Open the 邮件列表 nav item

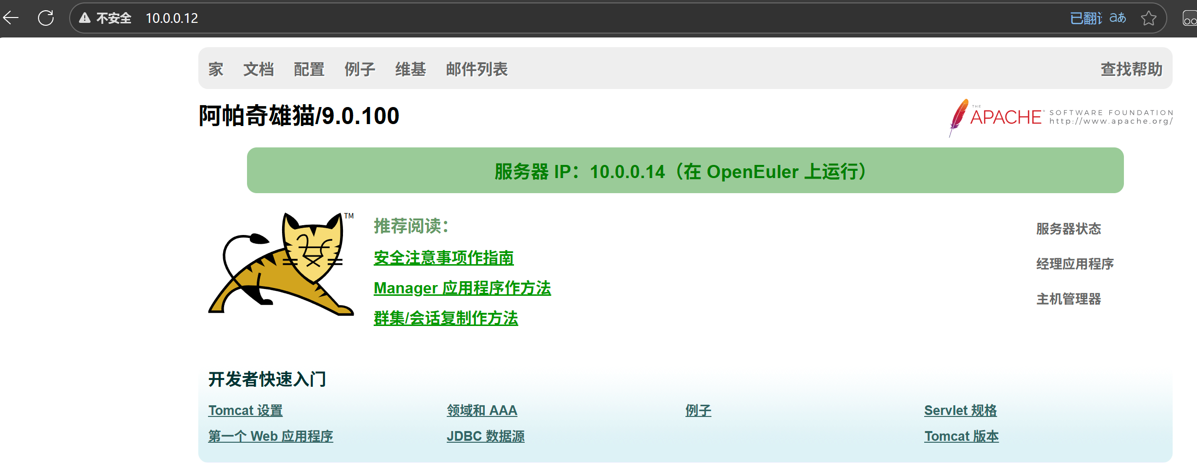click(476, 69)
